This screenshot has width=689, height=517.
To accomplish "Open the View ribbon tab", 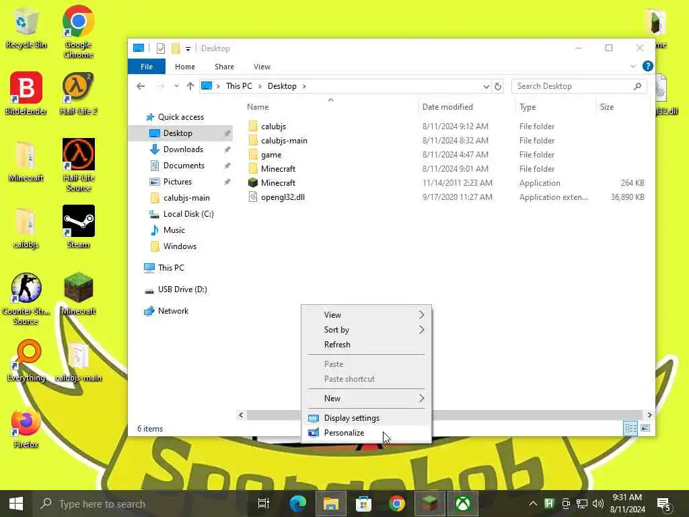I will [262, 67].
